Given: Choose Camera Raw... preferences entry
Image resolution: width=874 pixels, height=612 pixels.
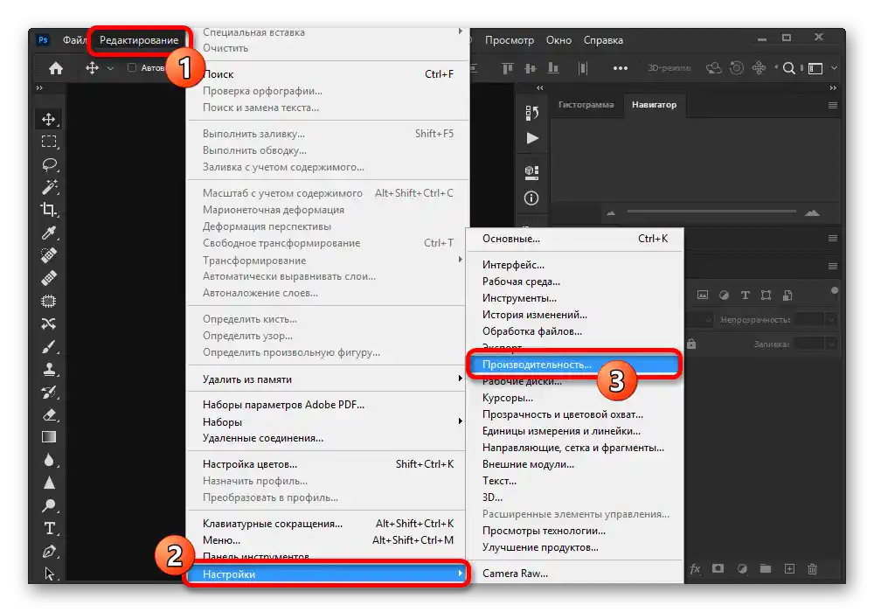Looking at the screenshot, I should click(573, 573).
